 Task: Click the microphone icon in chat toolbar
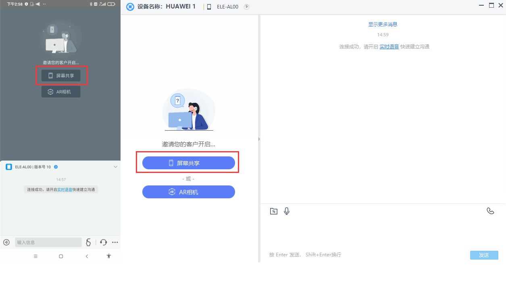point(287,211)
